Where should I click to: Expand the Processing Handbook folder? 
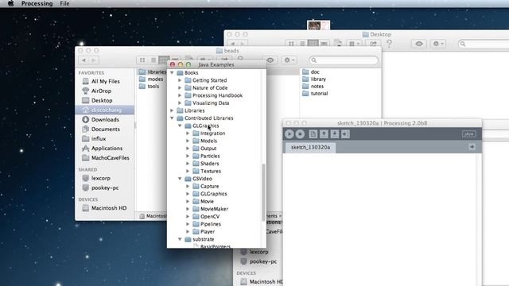pos(180,95)
